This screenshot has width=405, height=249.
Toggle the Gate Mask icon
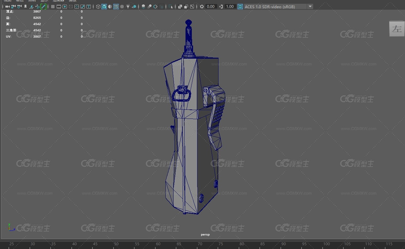(71, 7)
